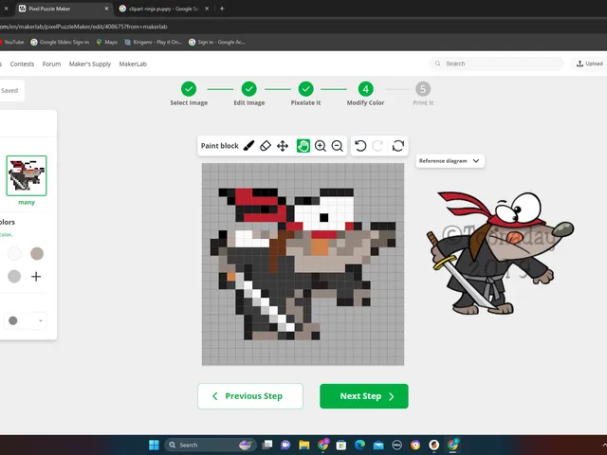This screenshot has width=607, height=455.
Task: Select the paintbrush tool in Paint block toolbar
Action: 248,146
